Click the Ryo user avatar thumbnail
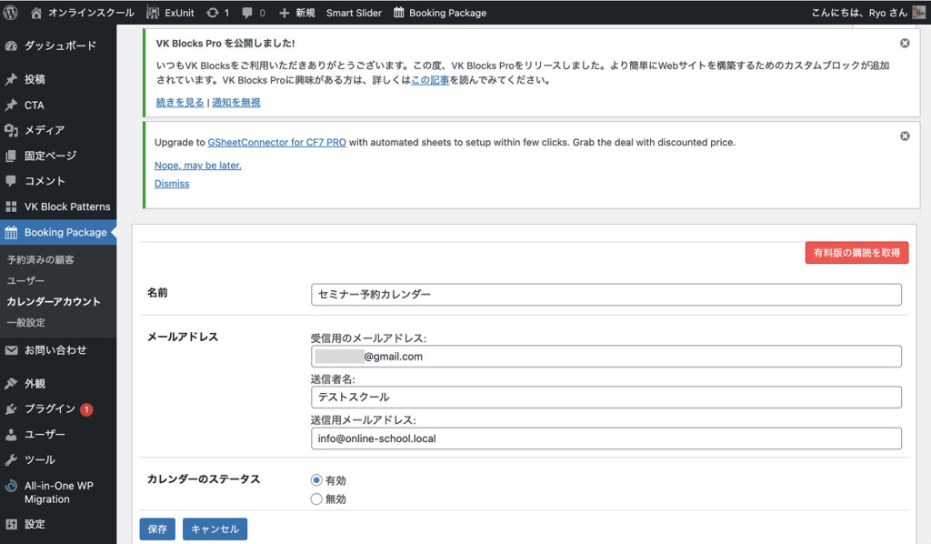 919,13
